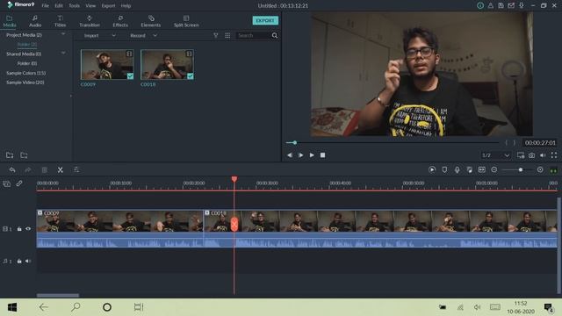Toggle lock on video track 1
The height and width of the screenshot is (316, 562).
(19, 228)
